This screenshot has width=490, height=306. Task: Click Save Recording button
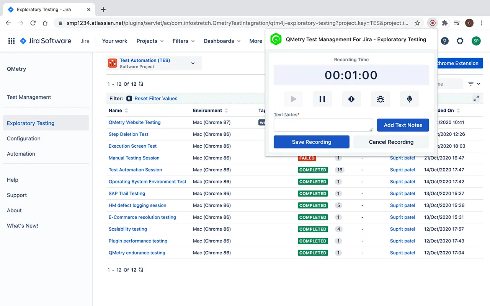(312, 142)
